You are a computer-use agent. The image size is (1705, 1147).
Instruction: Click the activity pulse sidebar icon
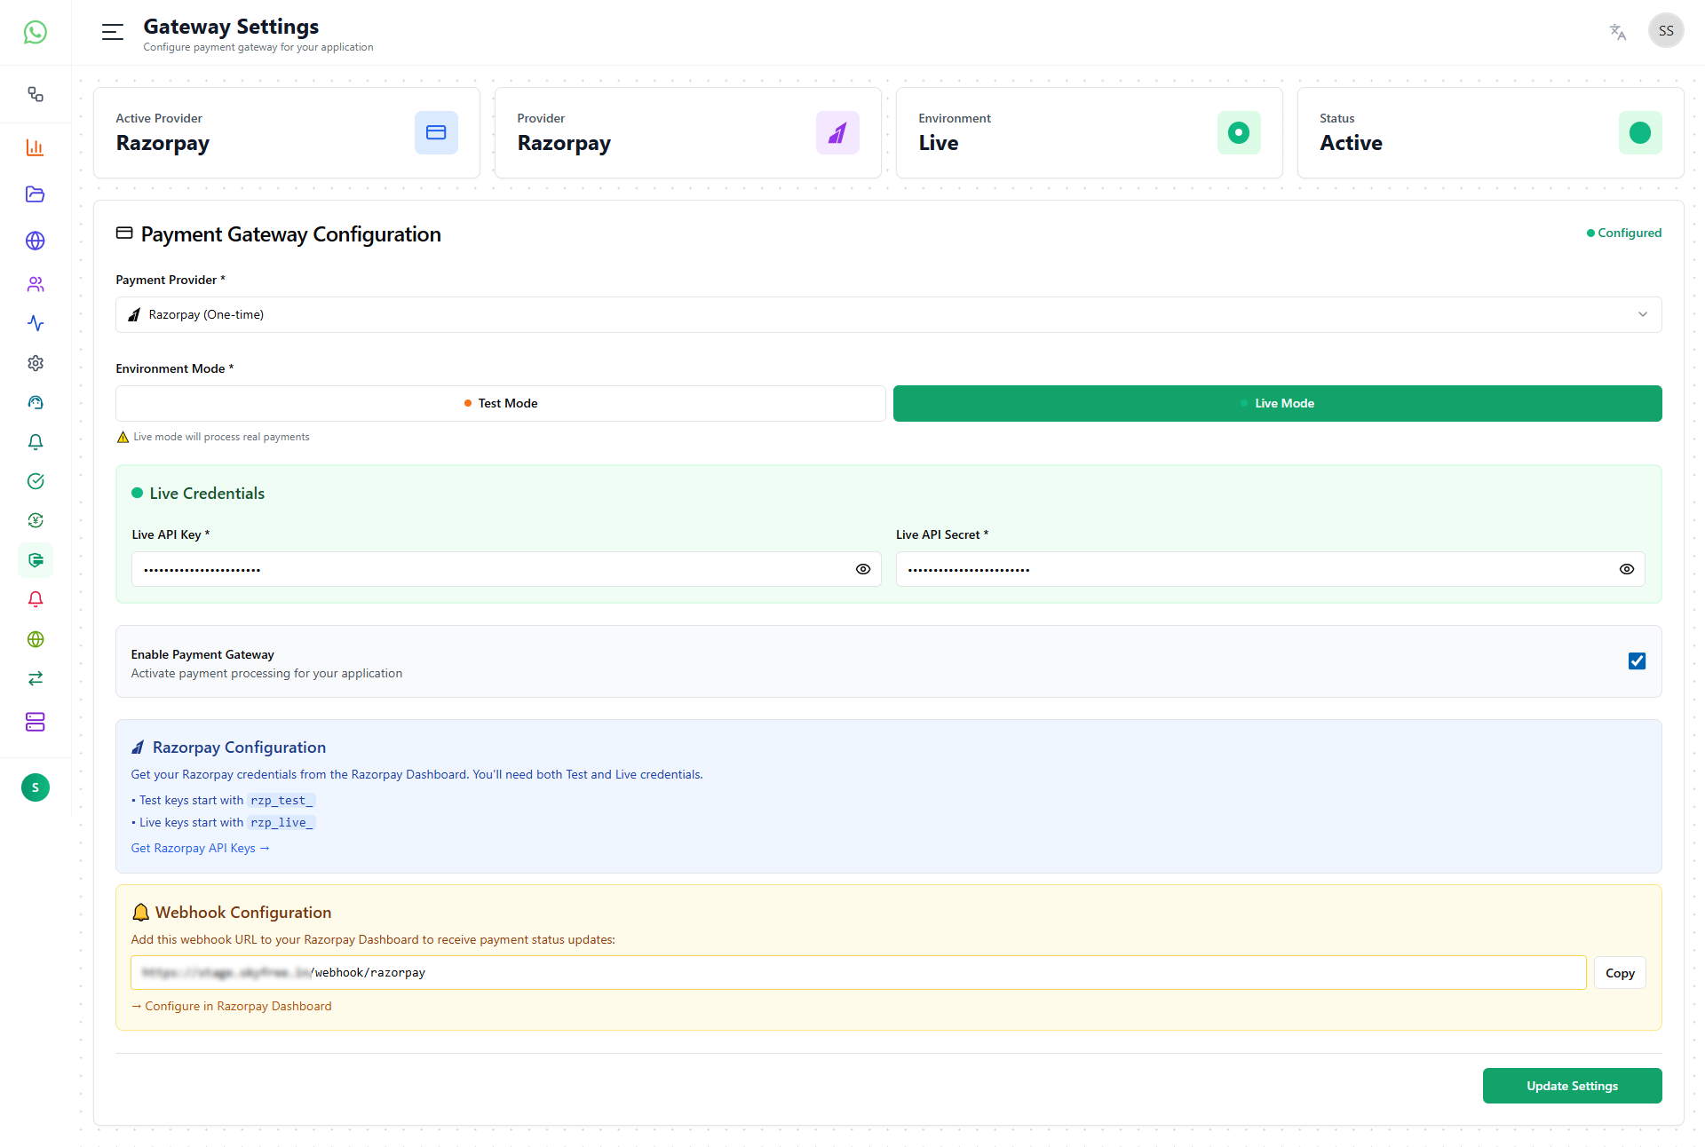pos(36,323)
